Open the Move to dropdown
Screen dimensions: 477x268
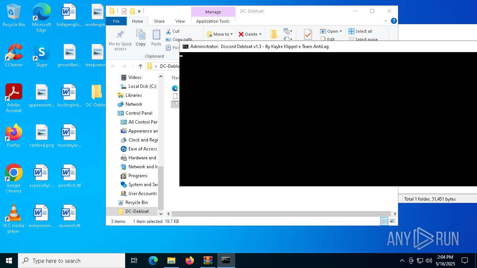pyautogui.click(x=220, y=34)
